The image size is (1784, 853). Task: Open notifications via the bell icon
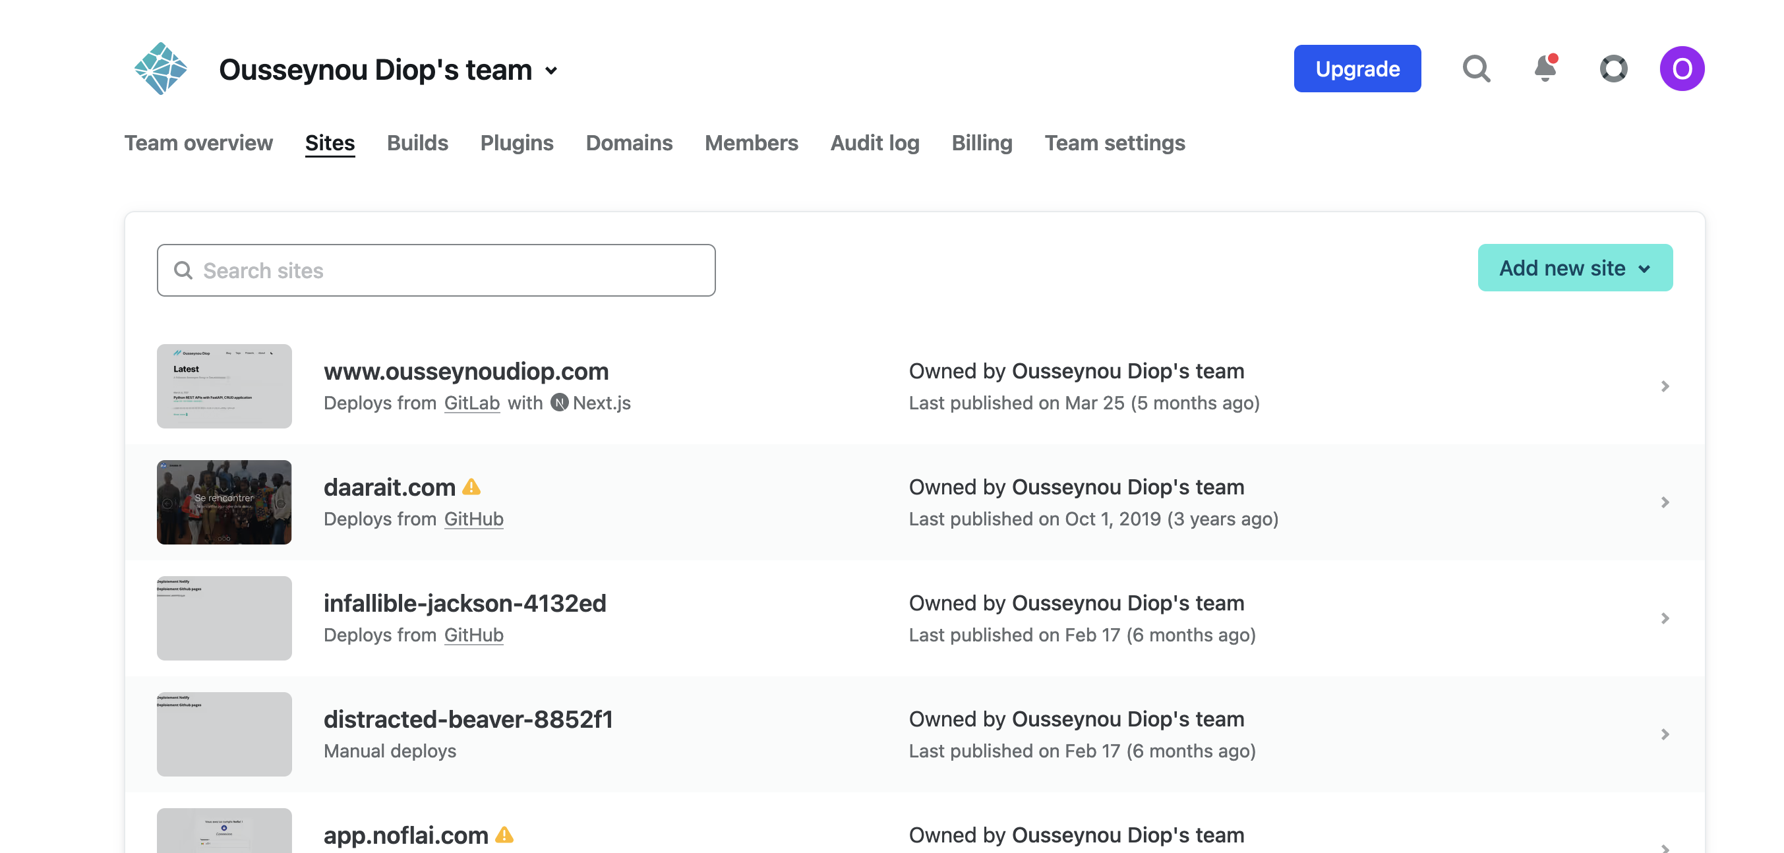coord(1545,69)
